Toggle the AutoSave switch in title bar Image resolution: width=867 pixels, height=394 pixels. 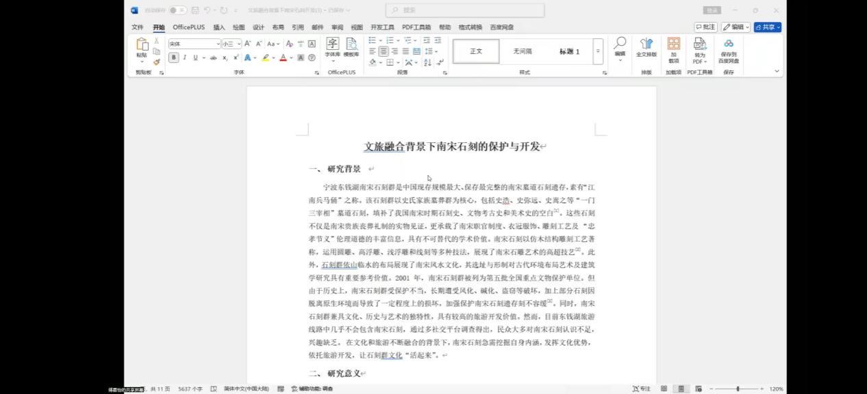(x=177, y=10)
